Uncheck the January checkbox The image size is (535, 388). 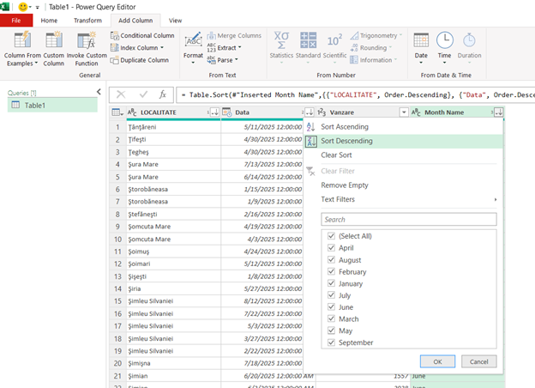coord(331,283)
